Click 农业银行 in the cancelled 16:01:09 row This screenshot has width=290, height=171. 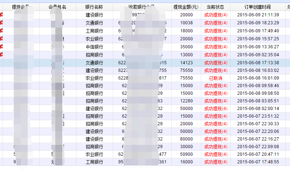94,78
